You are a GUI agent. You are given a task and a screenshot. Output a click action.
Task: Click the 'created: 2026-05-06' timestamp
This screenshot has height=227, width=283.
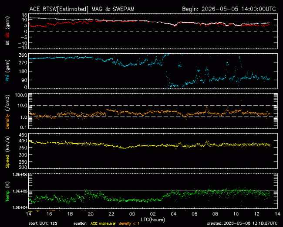(242, 224)
